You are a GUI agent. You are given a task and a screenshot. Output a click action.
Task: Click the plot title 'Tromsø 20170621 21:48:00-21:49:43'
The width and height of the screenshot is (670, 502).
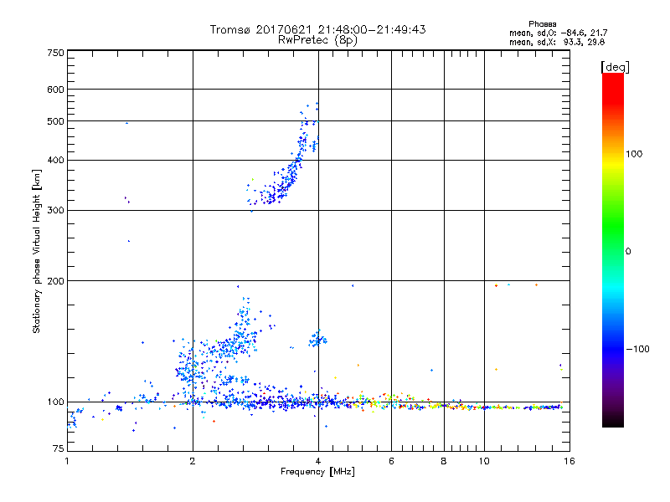(317, 29)
